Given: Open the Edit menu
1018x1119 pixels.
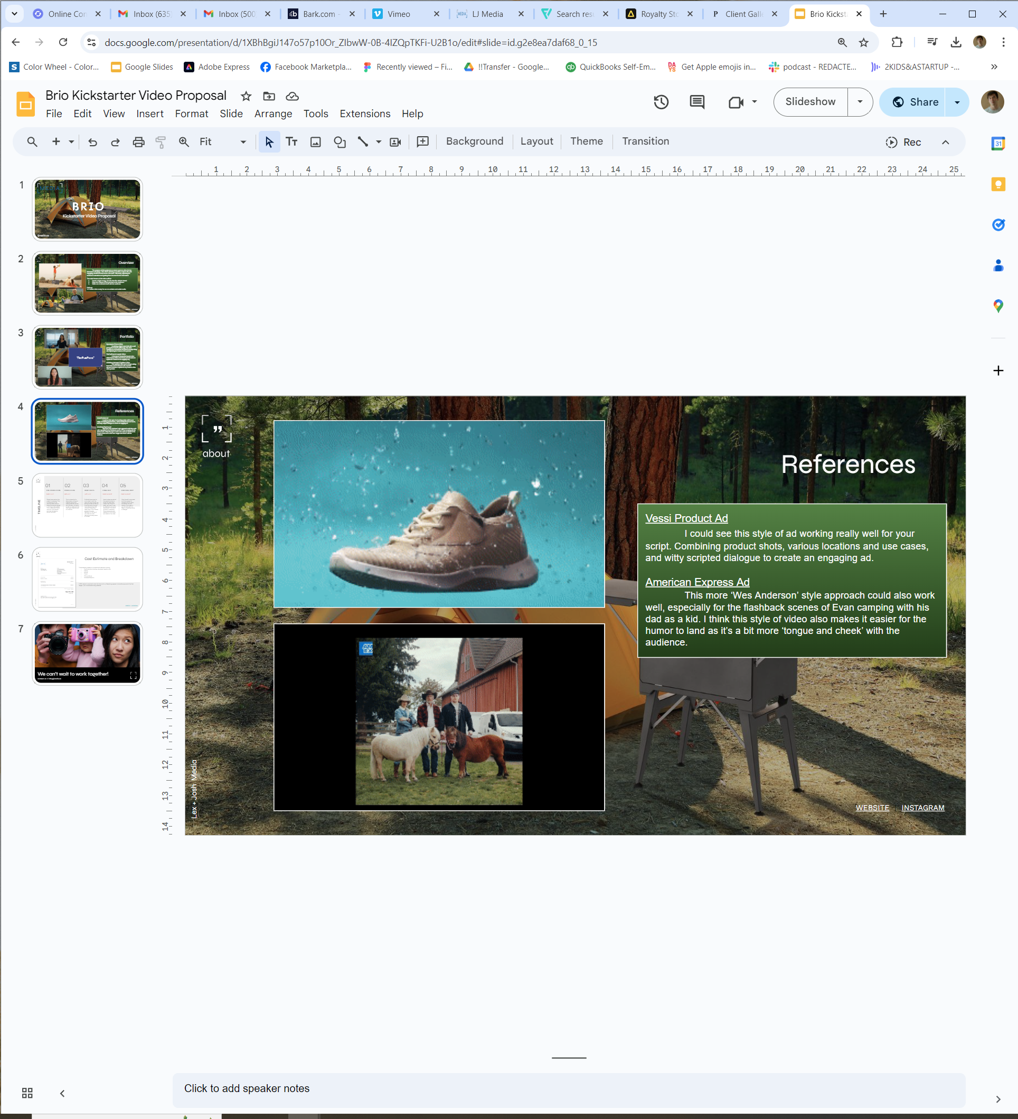Looking at the screenshot, I should 82,113.
